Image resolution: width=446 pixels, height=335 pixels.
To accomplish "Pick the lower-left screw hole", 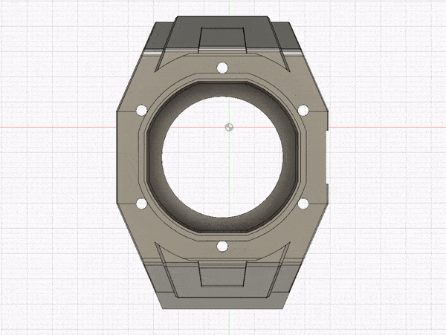I will tap(140, 204).
